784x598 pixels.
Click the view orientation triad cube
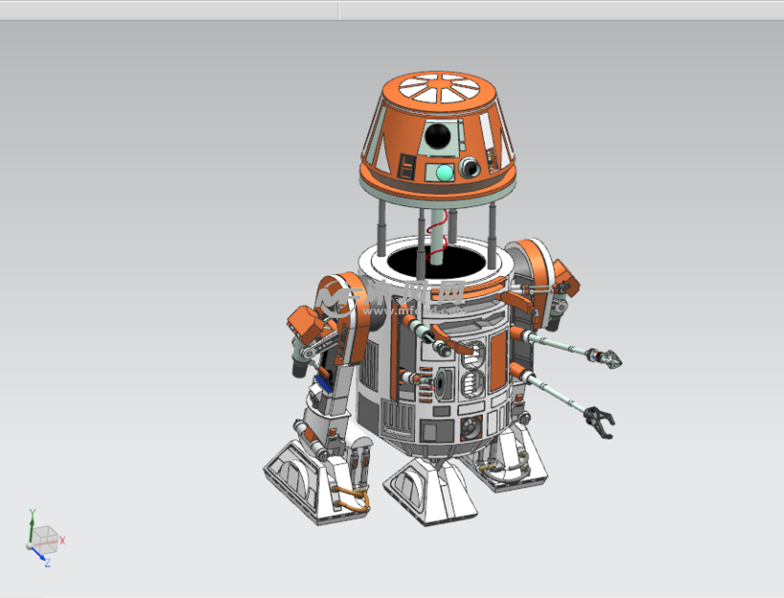coord(45,540)
